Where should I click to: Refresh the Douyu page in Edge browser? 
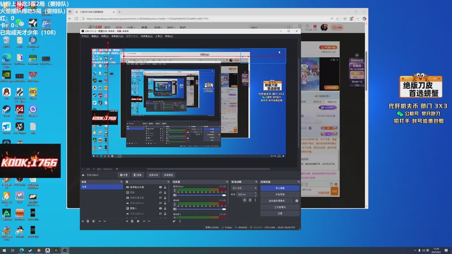point(76,19)
